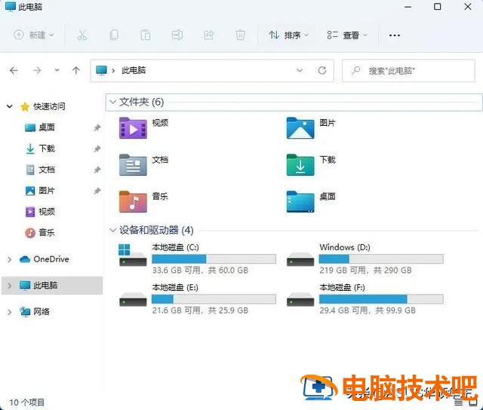Collapse the 快速访问 tree node
483x410 pixels.
click(x=10, y=106)
